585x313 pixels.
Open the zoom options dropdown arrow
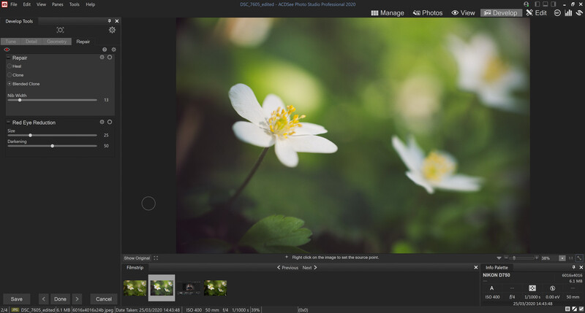point(499,258)
